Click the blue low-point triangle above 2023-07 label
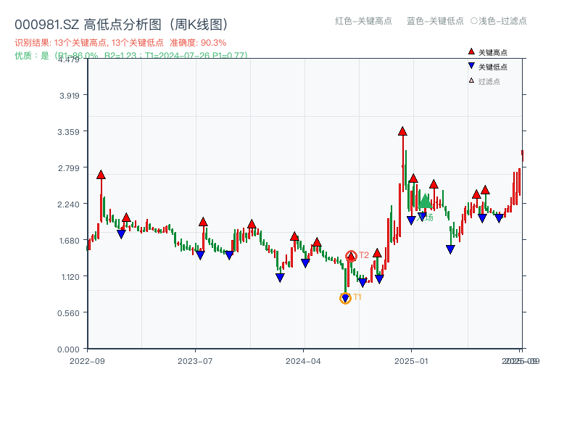Screen dimensions: 580x435 [200, 255]
